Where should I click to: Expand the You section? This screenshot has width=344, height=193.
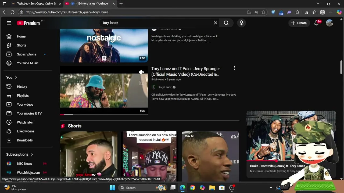click(12, 77)
